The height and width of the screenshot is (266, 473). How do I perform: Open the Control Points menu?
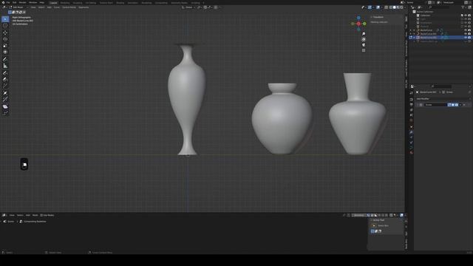69,7
